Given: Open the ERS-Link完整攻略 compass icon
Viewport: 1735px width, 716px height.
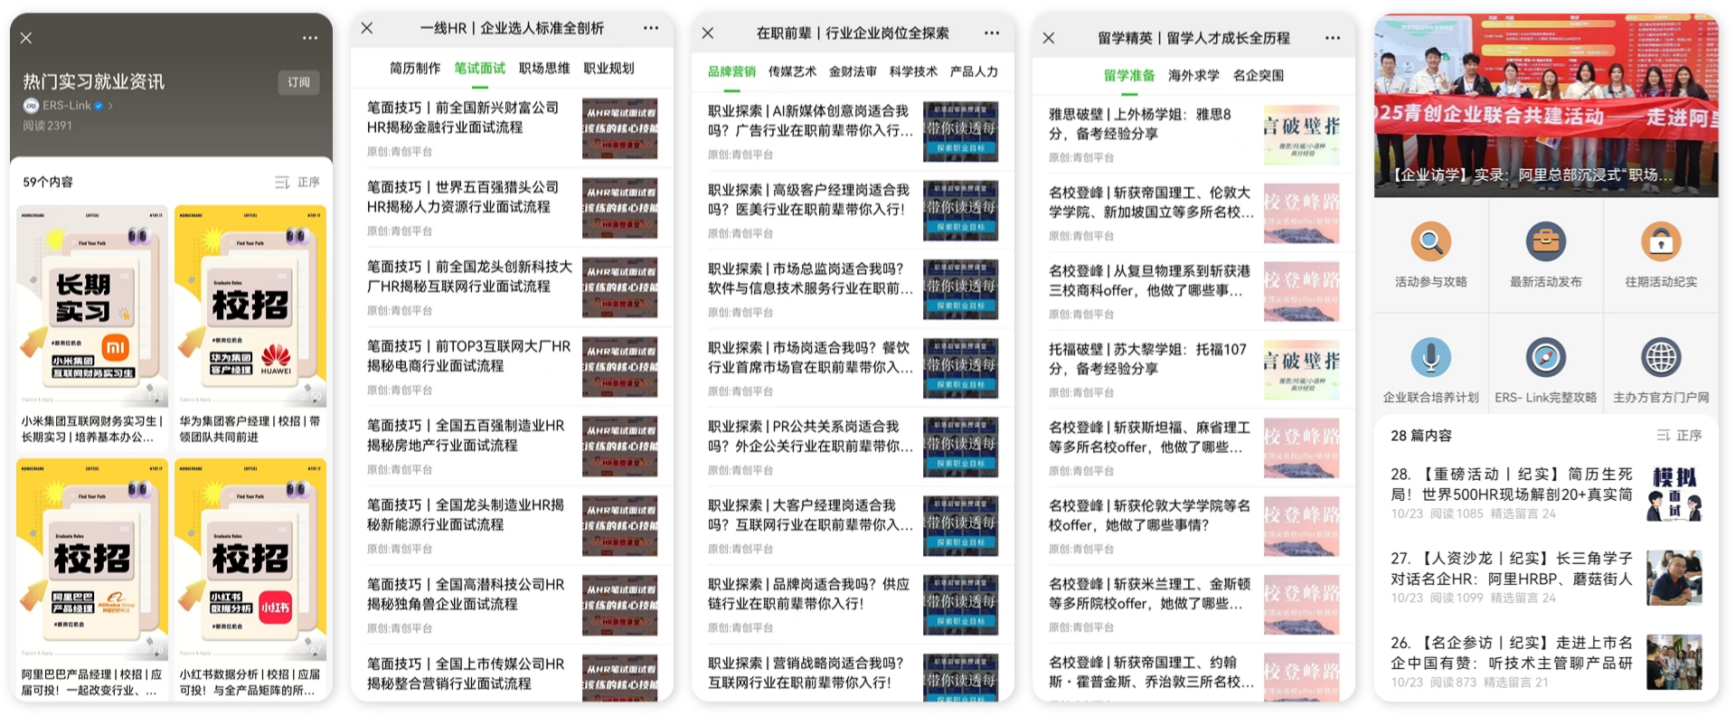Looking at the screenshot, I should tap(1545, 358).
